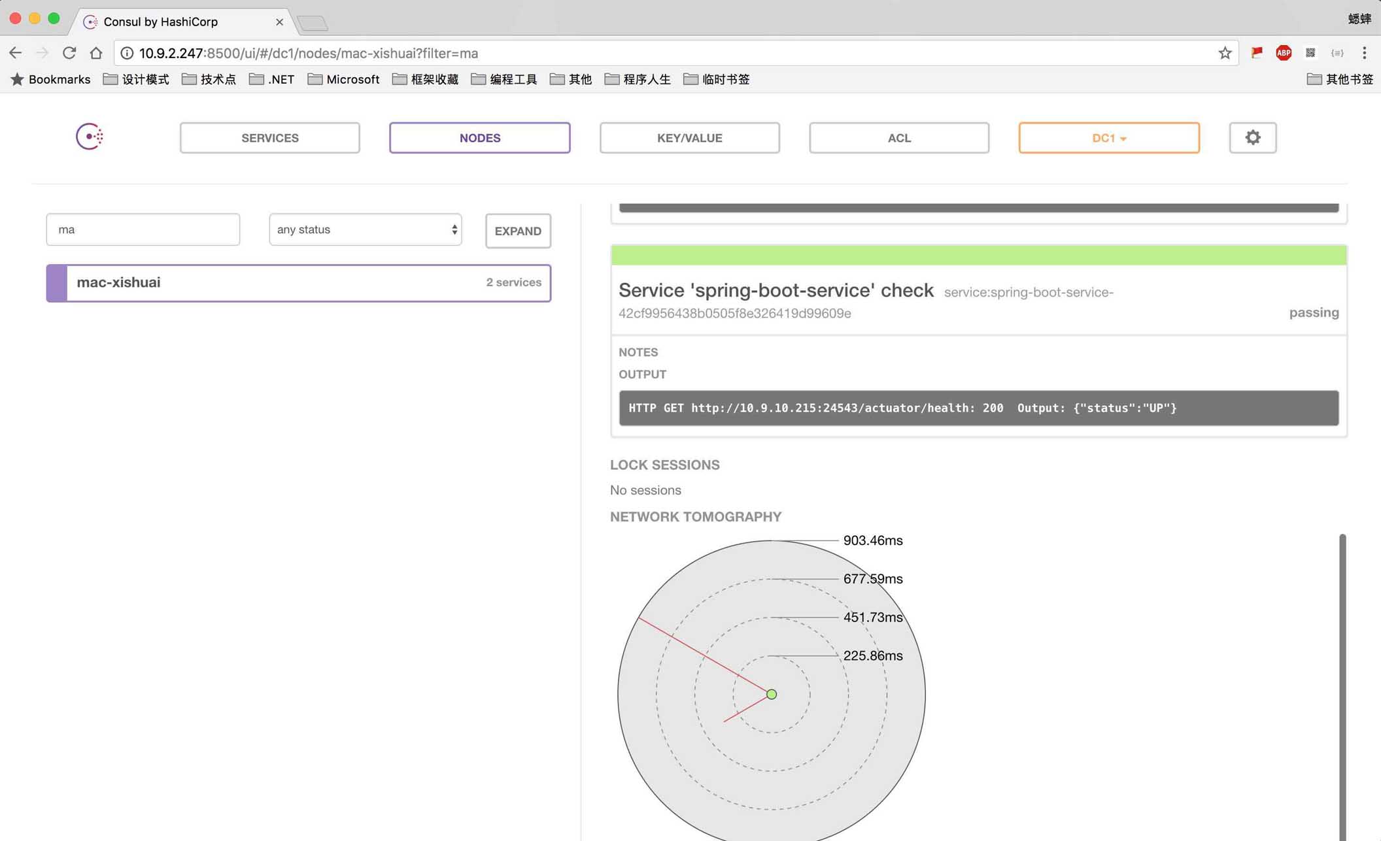Open the 技术点 bookmarks folder
Viewport: 1381px width, 841px height.
click(209, 79)
